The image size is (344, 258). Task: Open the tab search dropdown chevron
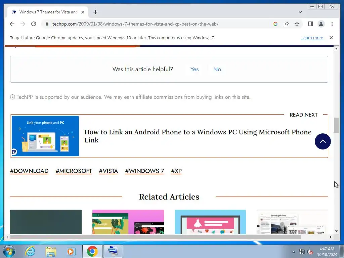click(300, 12)
